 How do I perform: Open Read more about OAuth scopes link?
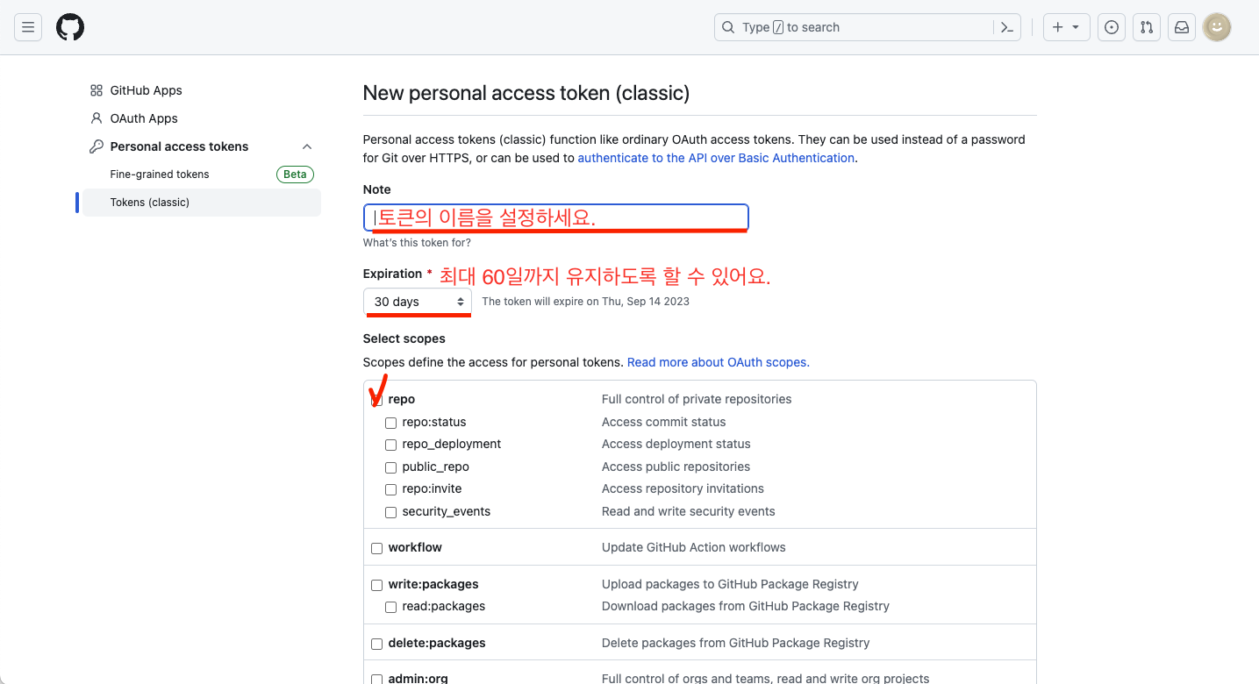coord(719,362)
